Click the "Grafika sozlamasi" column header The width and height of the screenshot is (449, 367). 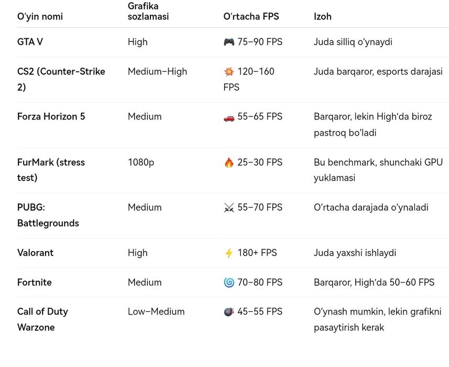(148, 12)
